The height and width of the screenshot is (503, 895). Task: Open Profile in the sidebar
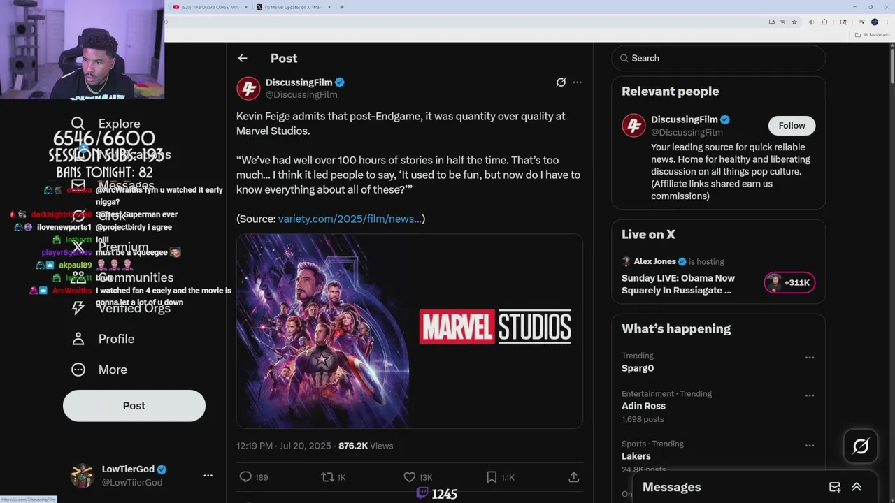pos(103,339)
